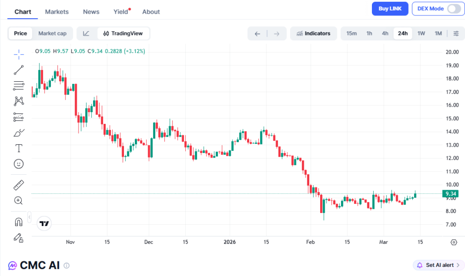Viewport: 465px width, 276px height.
Task: Click the TradingView watermark logo
Action: coord(44,223)
